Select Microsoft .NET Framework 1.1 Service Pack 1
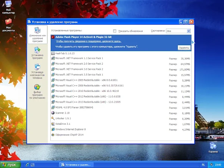Viewport: 224px width, 168px height. click(x=121, y=58)
